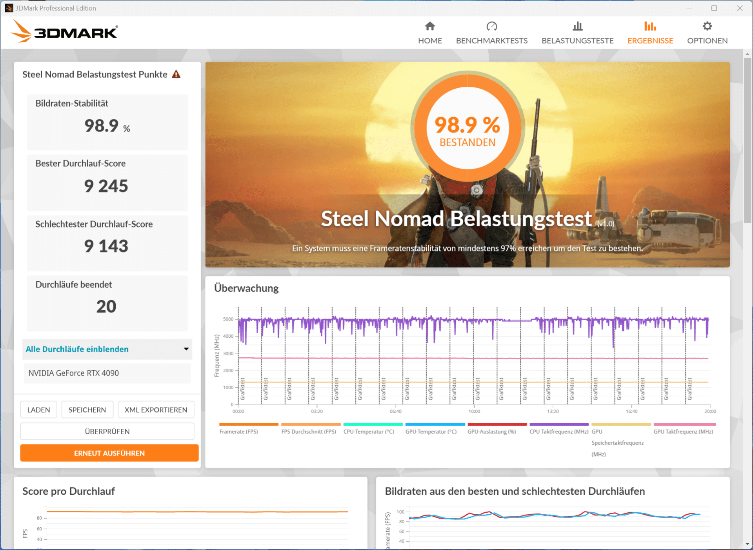
Task: Click the 3DMark logo
Action: 64,31
